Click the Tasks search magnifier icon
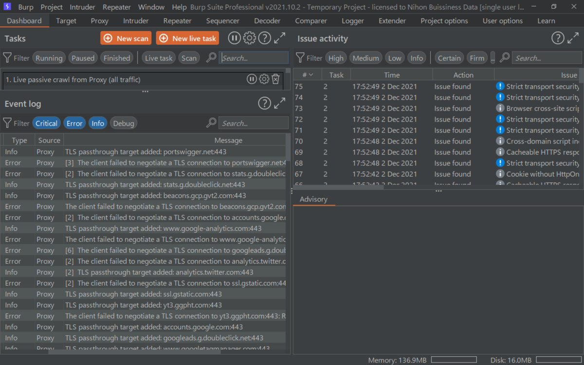Viewport: 584px width, 365px height. [x=211, y=57]
